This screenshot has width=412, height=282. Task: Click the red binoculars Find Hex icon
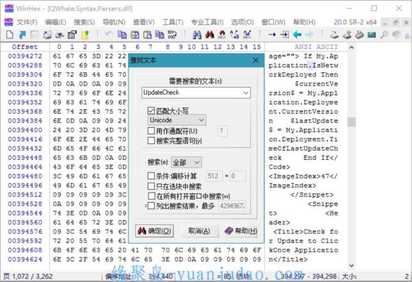pos(210,35)
